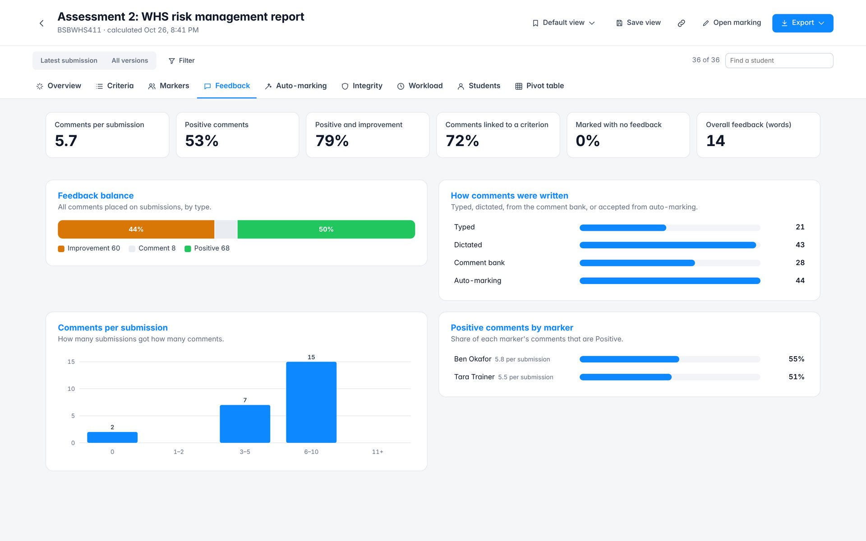Click the orange Improvement 44% bar segment

click(136, 229)
